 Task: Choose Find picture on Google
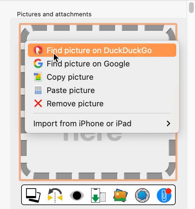pyautogui.click(x=102, y=64)
